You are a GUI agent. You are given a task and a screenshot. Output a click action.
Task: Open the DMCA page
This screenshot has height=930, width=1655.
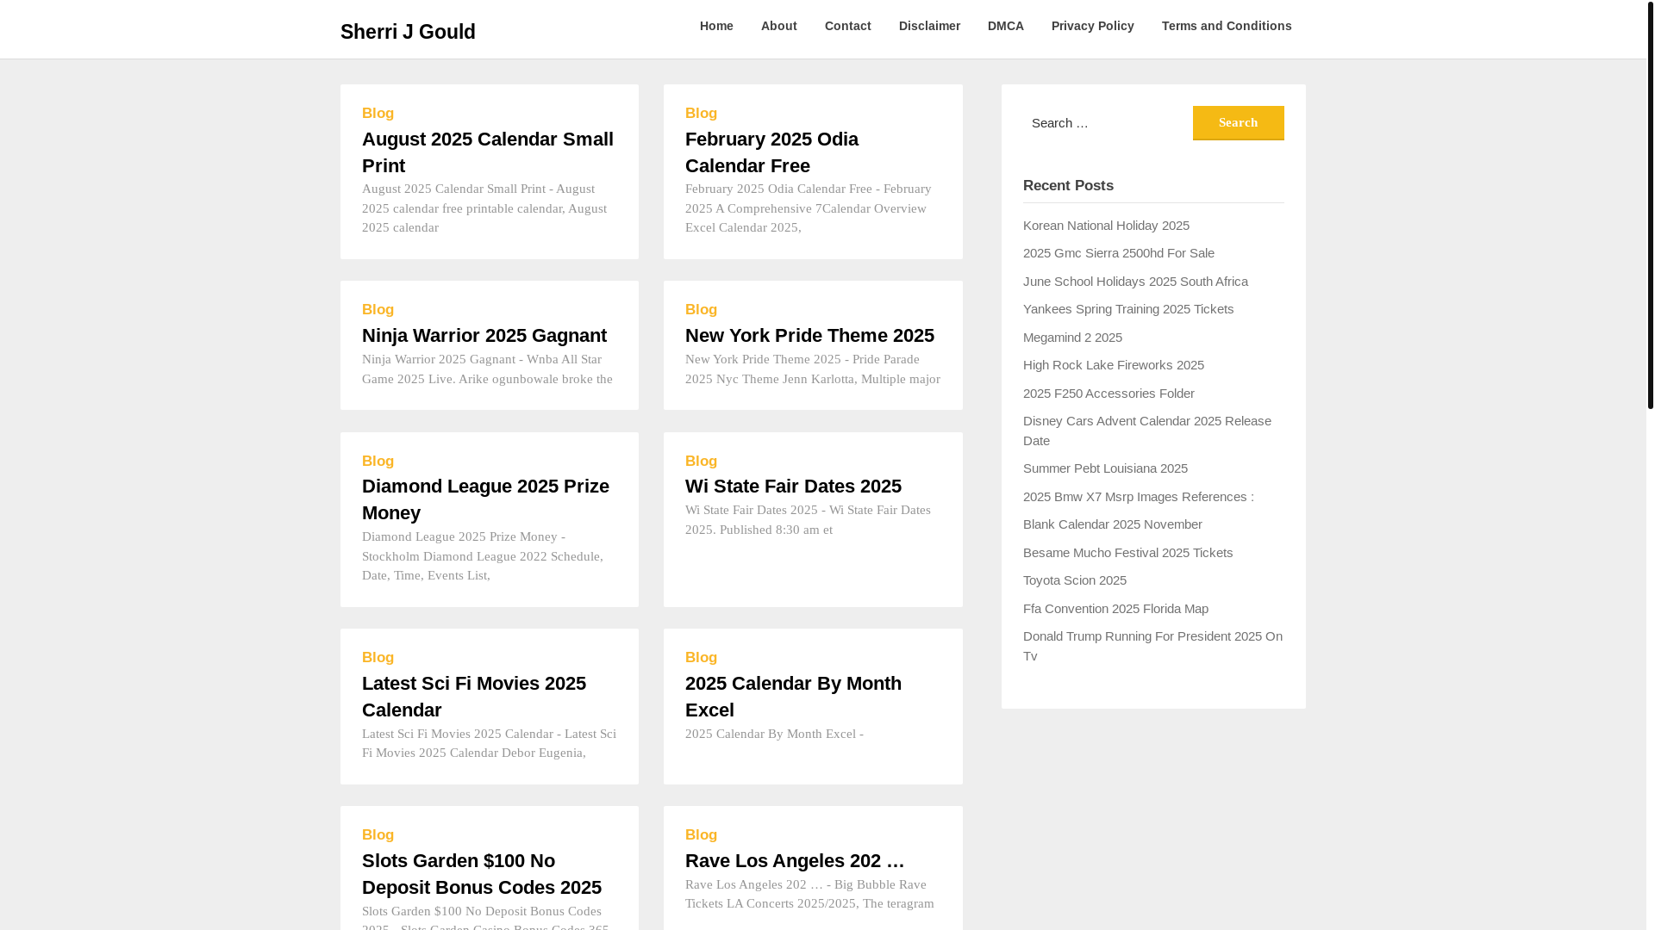point(1005,26)
